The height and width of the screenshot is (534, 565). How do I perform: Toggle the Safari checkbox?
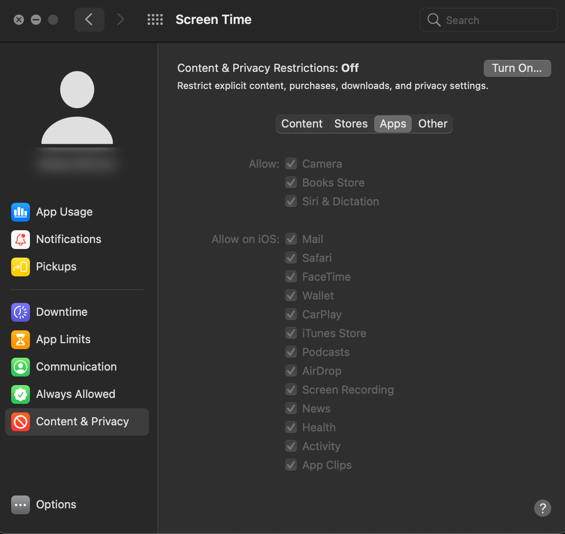pos(291,258)
